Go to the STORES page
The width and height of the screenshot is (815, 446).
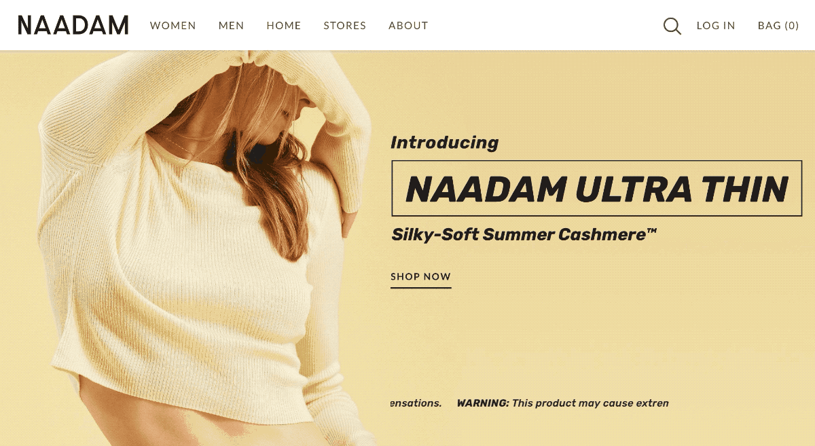coord(345,26)
